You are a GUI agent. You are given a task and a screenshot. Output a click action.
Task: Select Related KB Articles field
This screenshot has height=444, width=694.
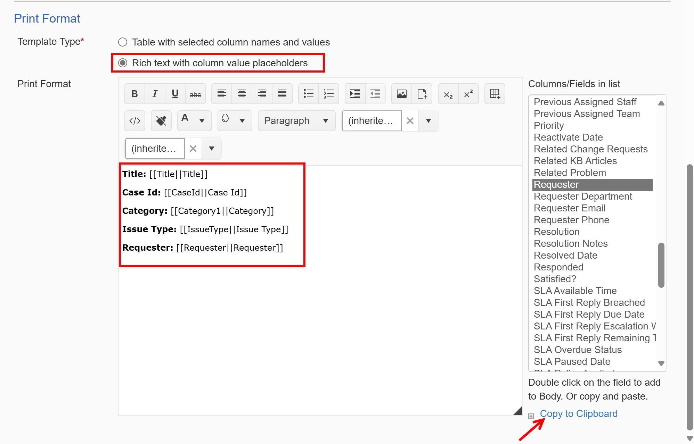point(593,161)
